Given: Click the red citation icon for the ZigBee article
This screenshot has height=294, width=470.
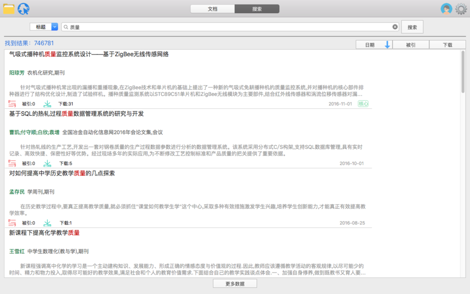Looking at the screenshot, I should [x=13, y=103].
